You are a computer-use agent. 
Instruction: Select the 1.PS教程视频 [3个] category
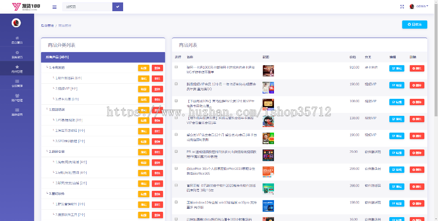click(69, 120)
